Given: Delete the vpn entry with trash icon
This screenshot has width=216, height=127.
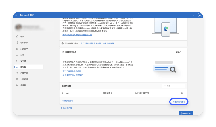Looking at the screenshot, I should coord(182,93).
